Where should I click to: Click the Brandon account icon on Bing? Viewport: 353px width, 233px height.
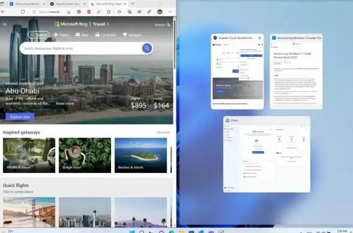point(169,25)
